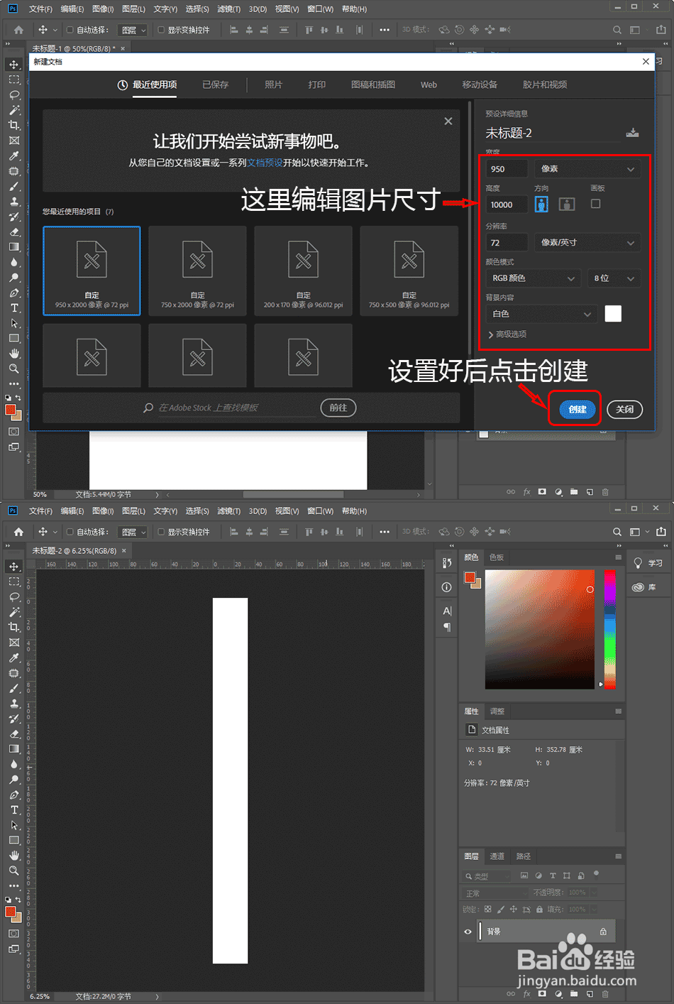Image resolution: width=674 pixels, height=1004 pixels.
Task: Select the Clone Stamp tool in the 未标题-2 window
Action: (x=14, y=704)
